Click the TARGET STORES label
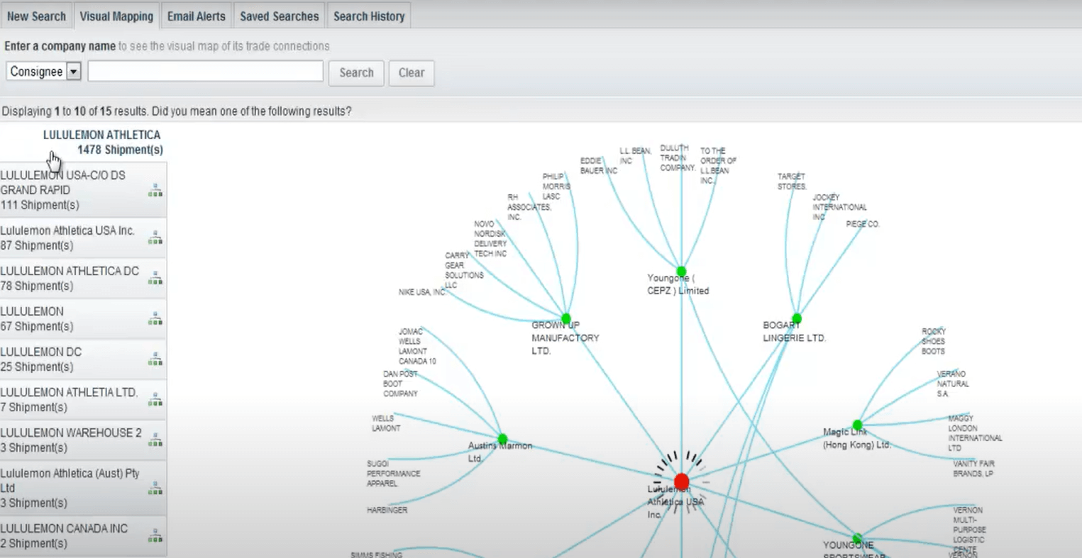The image size is (1082, 558). point(792,182)
